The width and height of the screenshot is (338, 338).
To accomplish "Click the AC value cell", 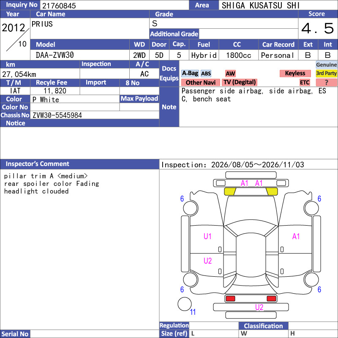I will pos(144,74).
